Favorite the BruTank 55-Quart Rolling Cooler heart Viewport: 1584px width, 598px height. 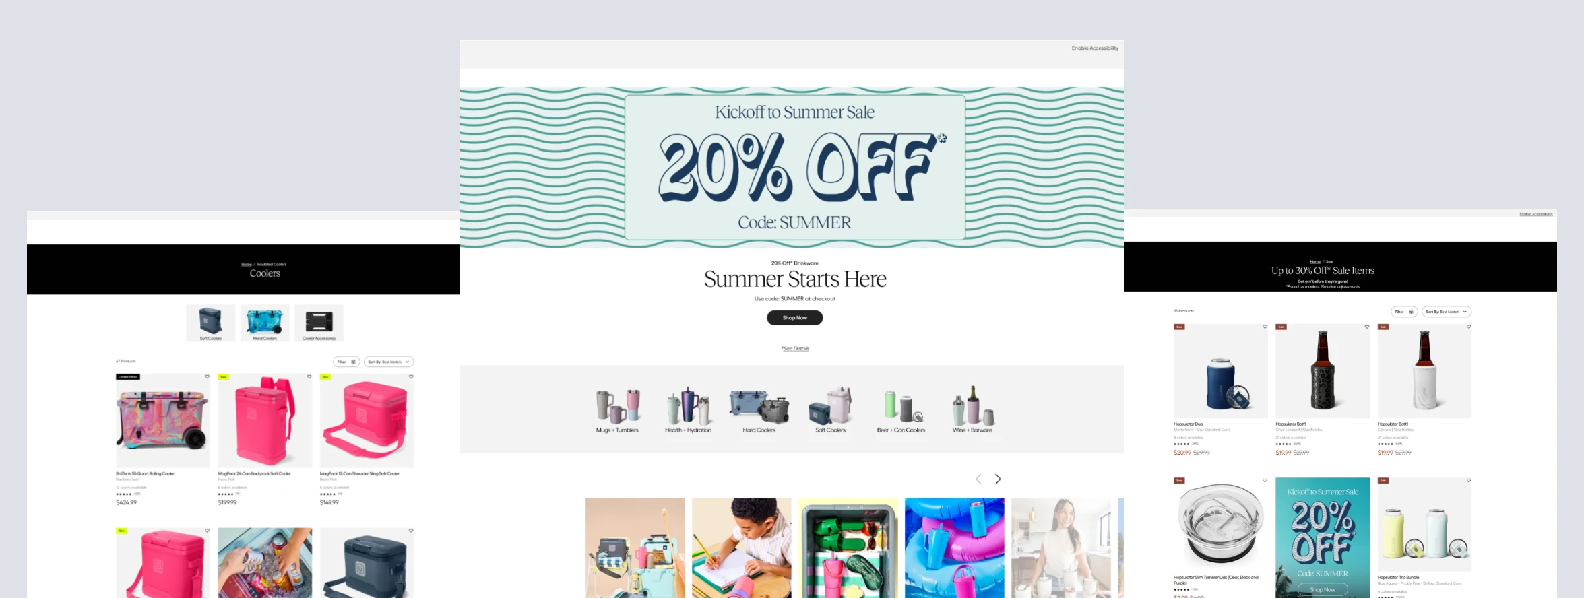click(x=207, y=377)
